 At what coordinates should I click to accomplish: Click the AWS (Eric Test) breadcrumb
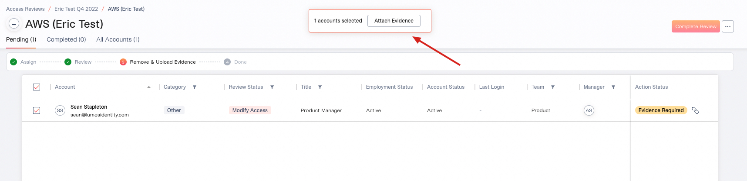126,9
